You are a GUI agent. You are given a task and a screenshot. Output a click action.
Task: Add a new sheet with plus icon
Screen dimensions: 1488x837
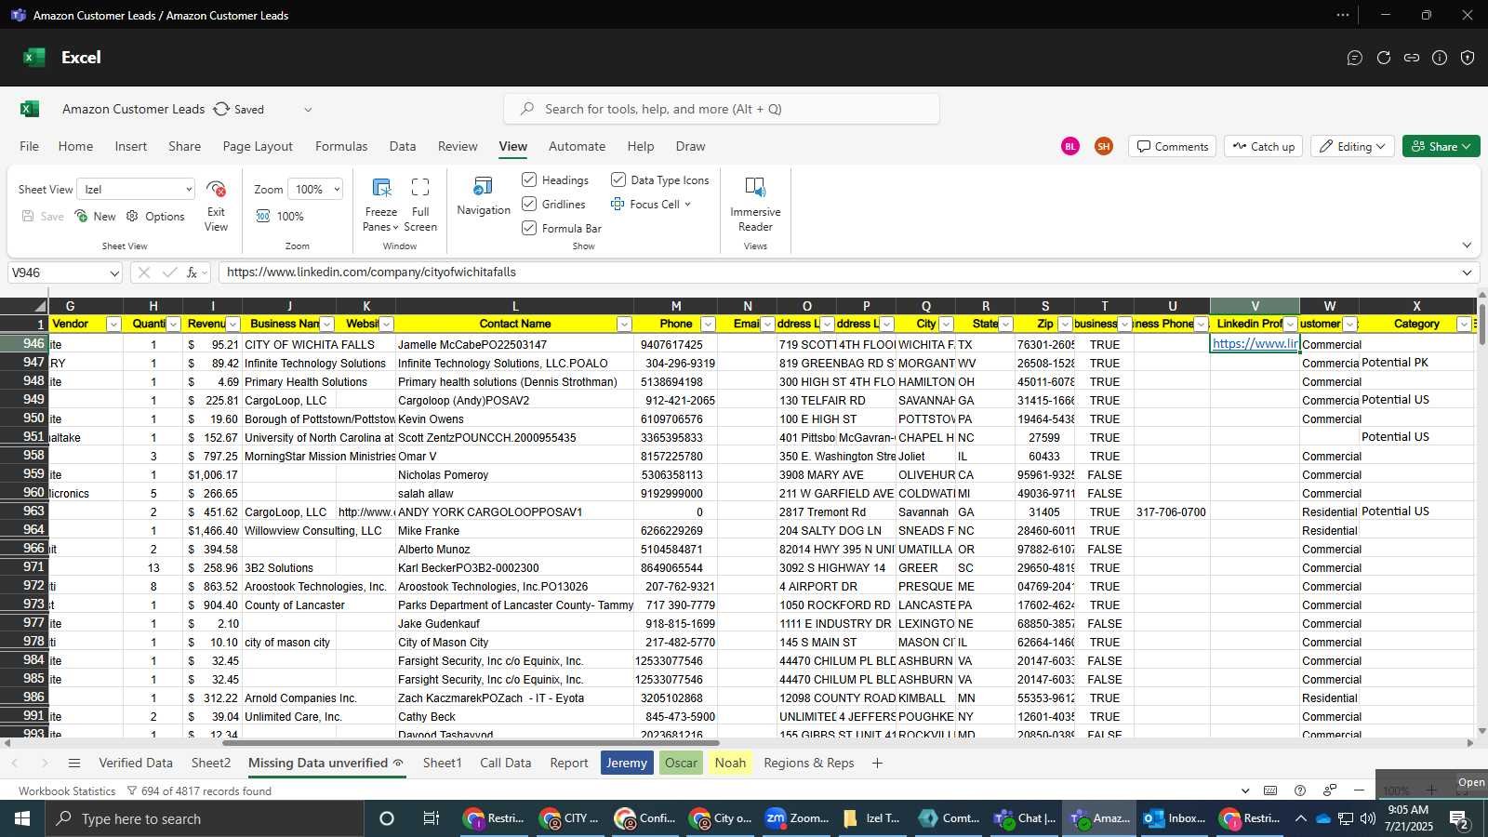877,763
